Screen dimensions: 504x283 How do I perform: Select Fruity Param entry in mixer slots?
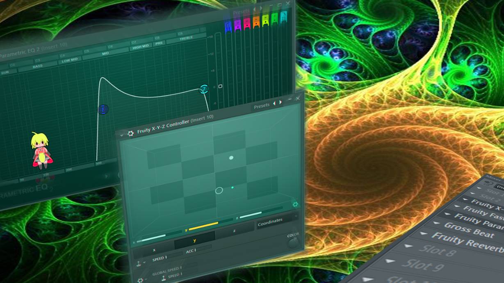pos(479,222)
